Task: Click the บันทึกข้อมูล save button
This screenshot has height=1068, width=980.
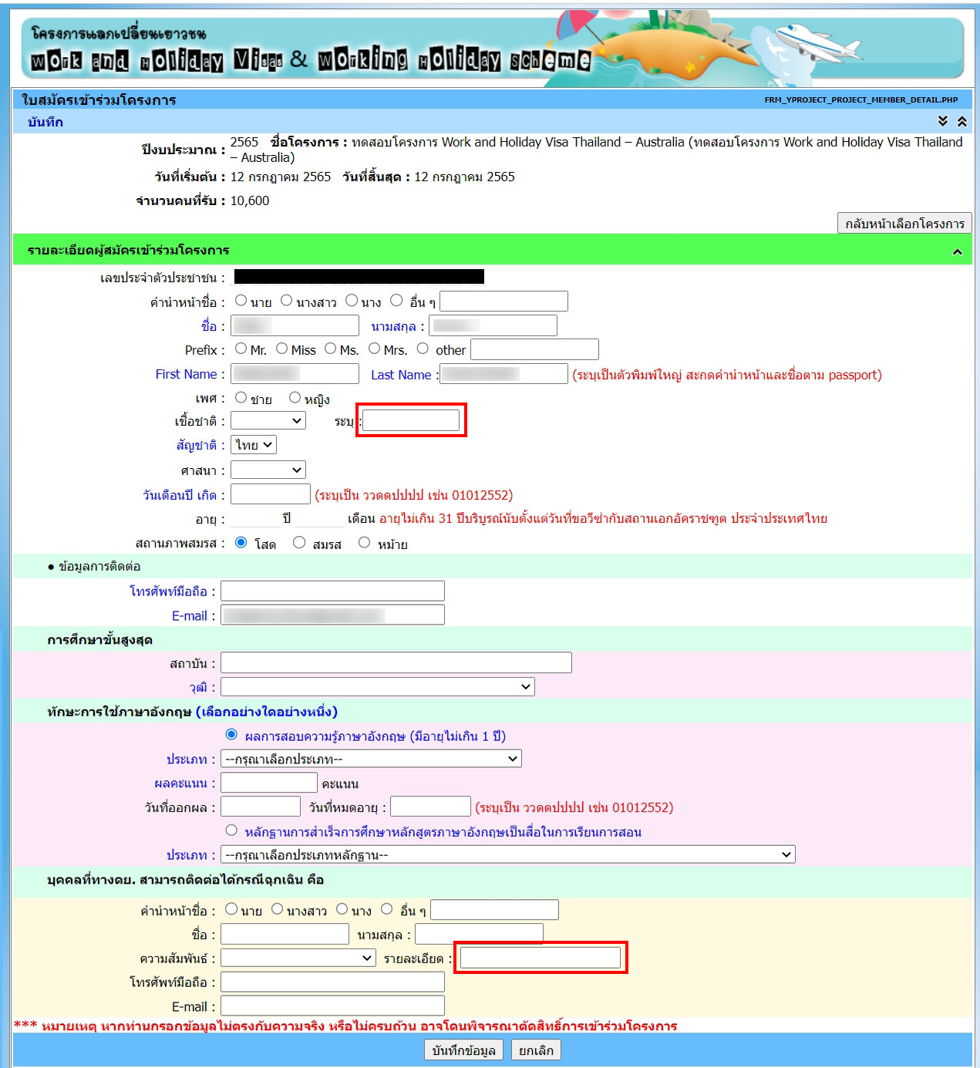Action: pos(463,1050)
